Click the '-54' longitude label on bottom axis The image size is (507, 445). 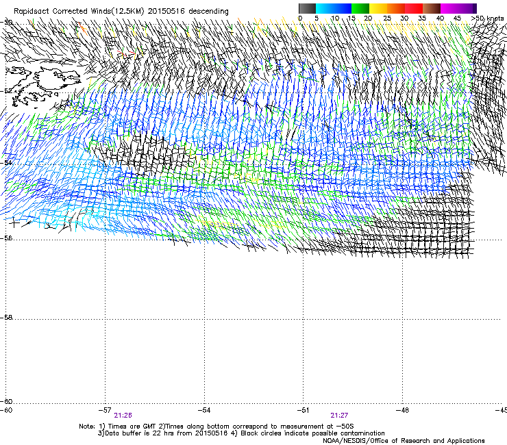click(204, 410)
